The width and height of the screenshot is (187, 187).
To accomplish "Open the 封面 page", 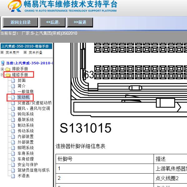I will click(22, 80).
